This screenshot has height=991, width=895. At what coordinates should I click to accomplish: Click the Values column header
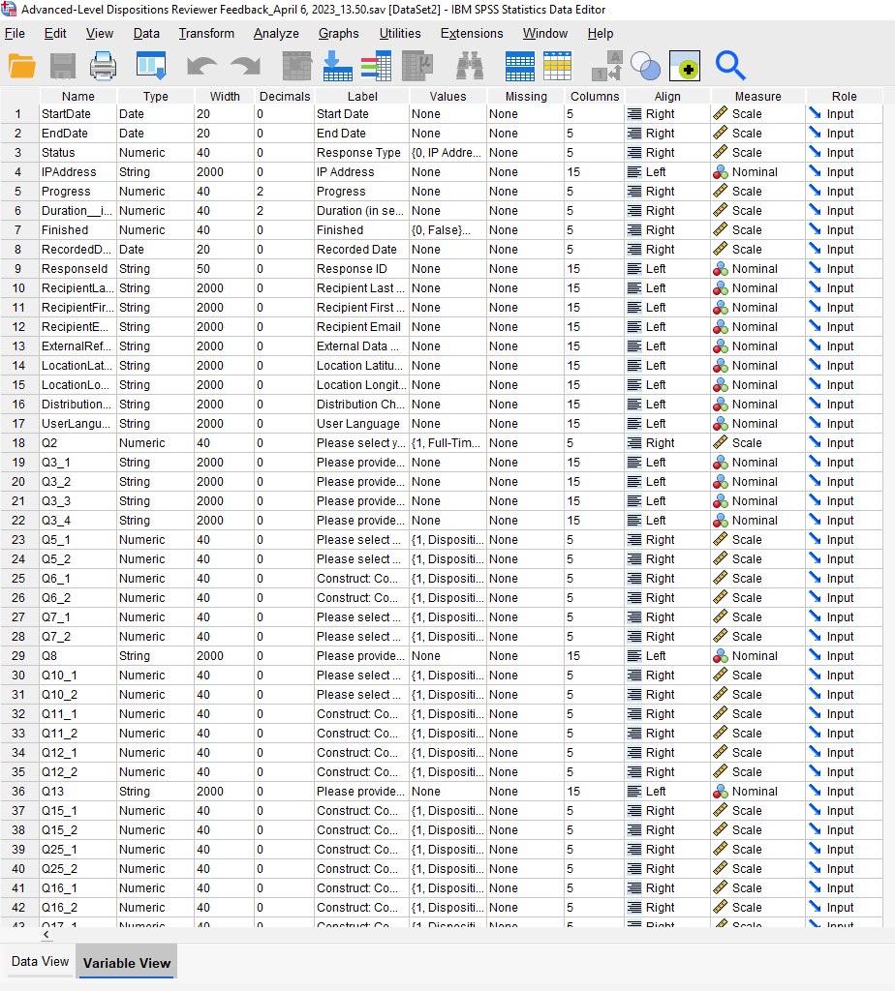(x=447, y=96)
